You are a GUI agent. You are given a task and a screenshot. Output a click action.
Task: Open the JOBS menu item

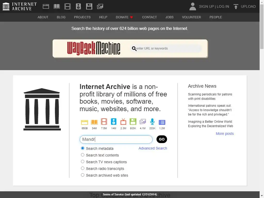(x=169, y=17)
